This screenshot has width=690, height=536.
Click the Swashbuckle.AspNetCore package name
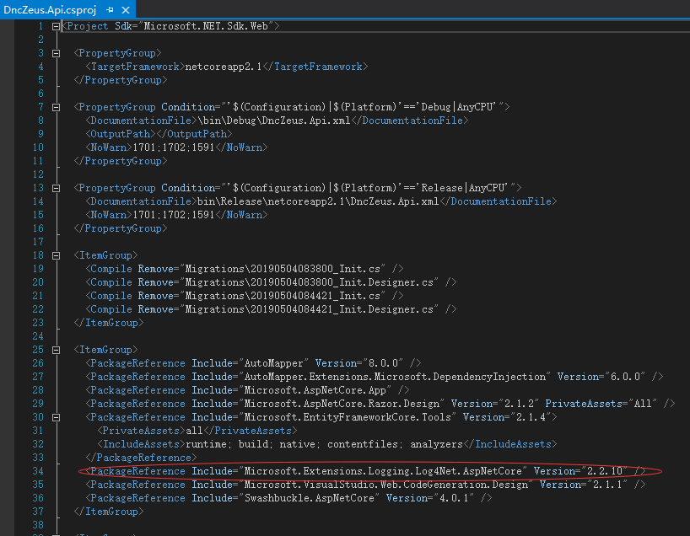click(x=310, y=498)
